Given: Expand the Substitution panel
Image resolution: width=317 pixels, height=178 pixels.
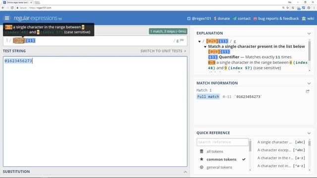Looking at the screenshot, I should pyautogui.click(x=185, y=172).
